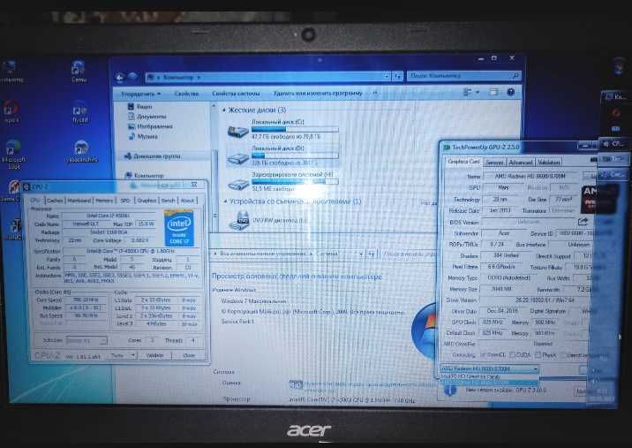632x448 pixels.
Task: Open the Explorer address bar history dropdown
Action: pos(387,76)
